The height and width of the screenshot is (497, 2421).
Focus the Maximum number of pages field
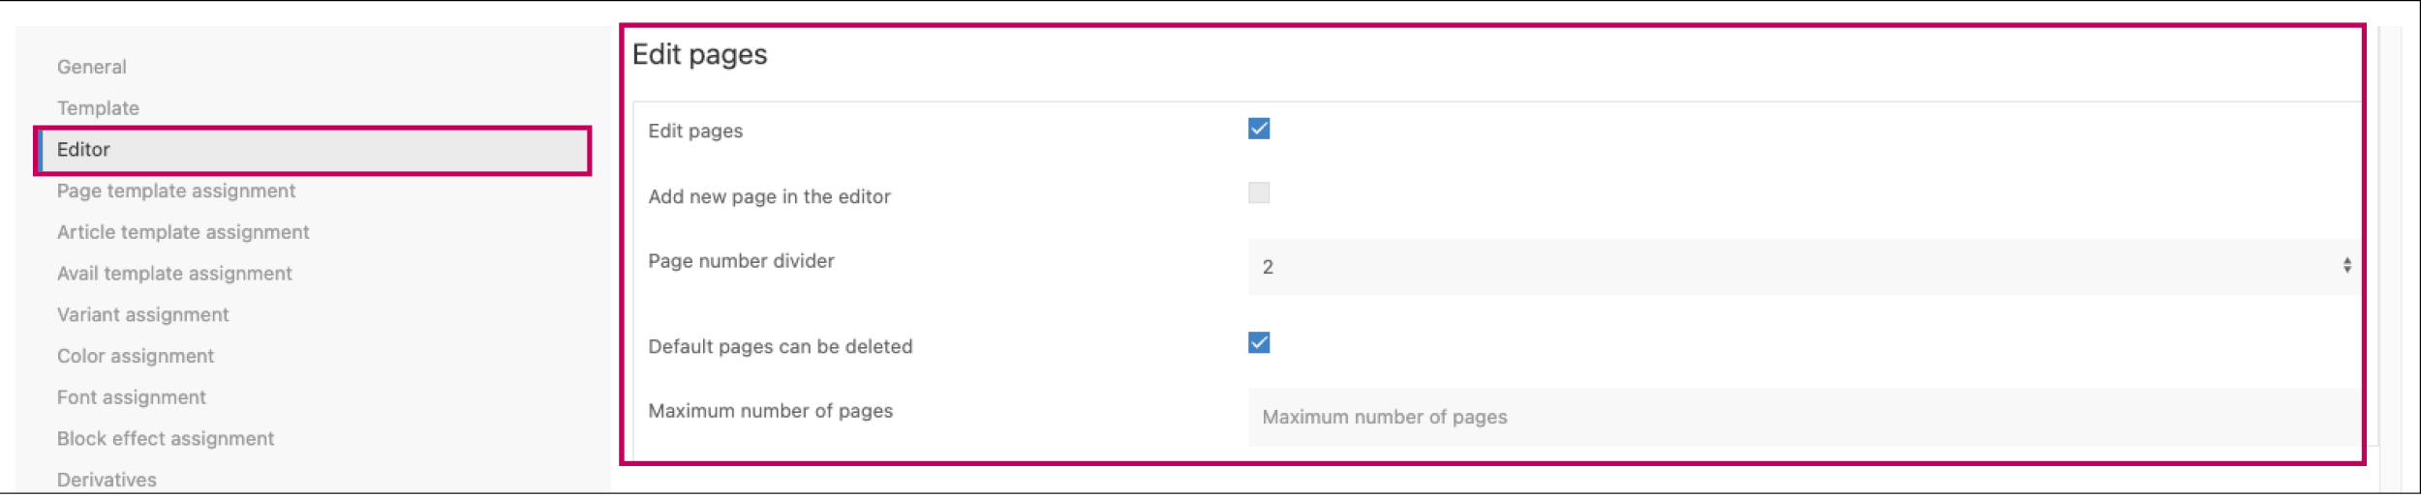click(x=1801, y=418)
